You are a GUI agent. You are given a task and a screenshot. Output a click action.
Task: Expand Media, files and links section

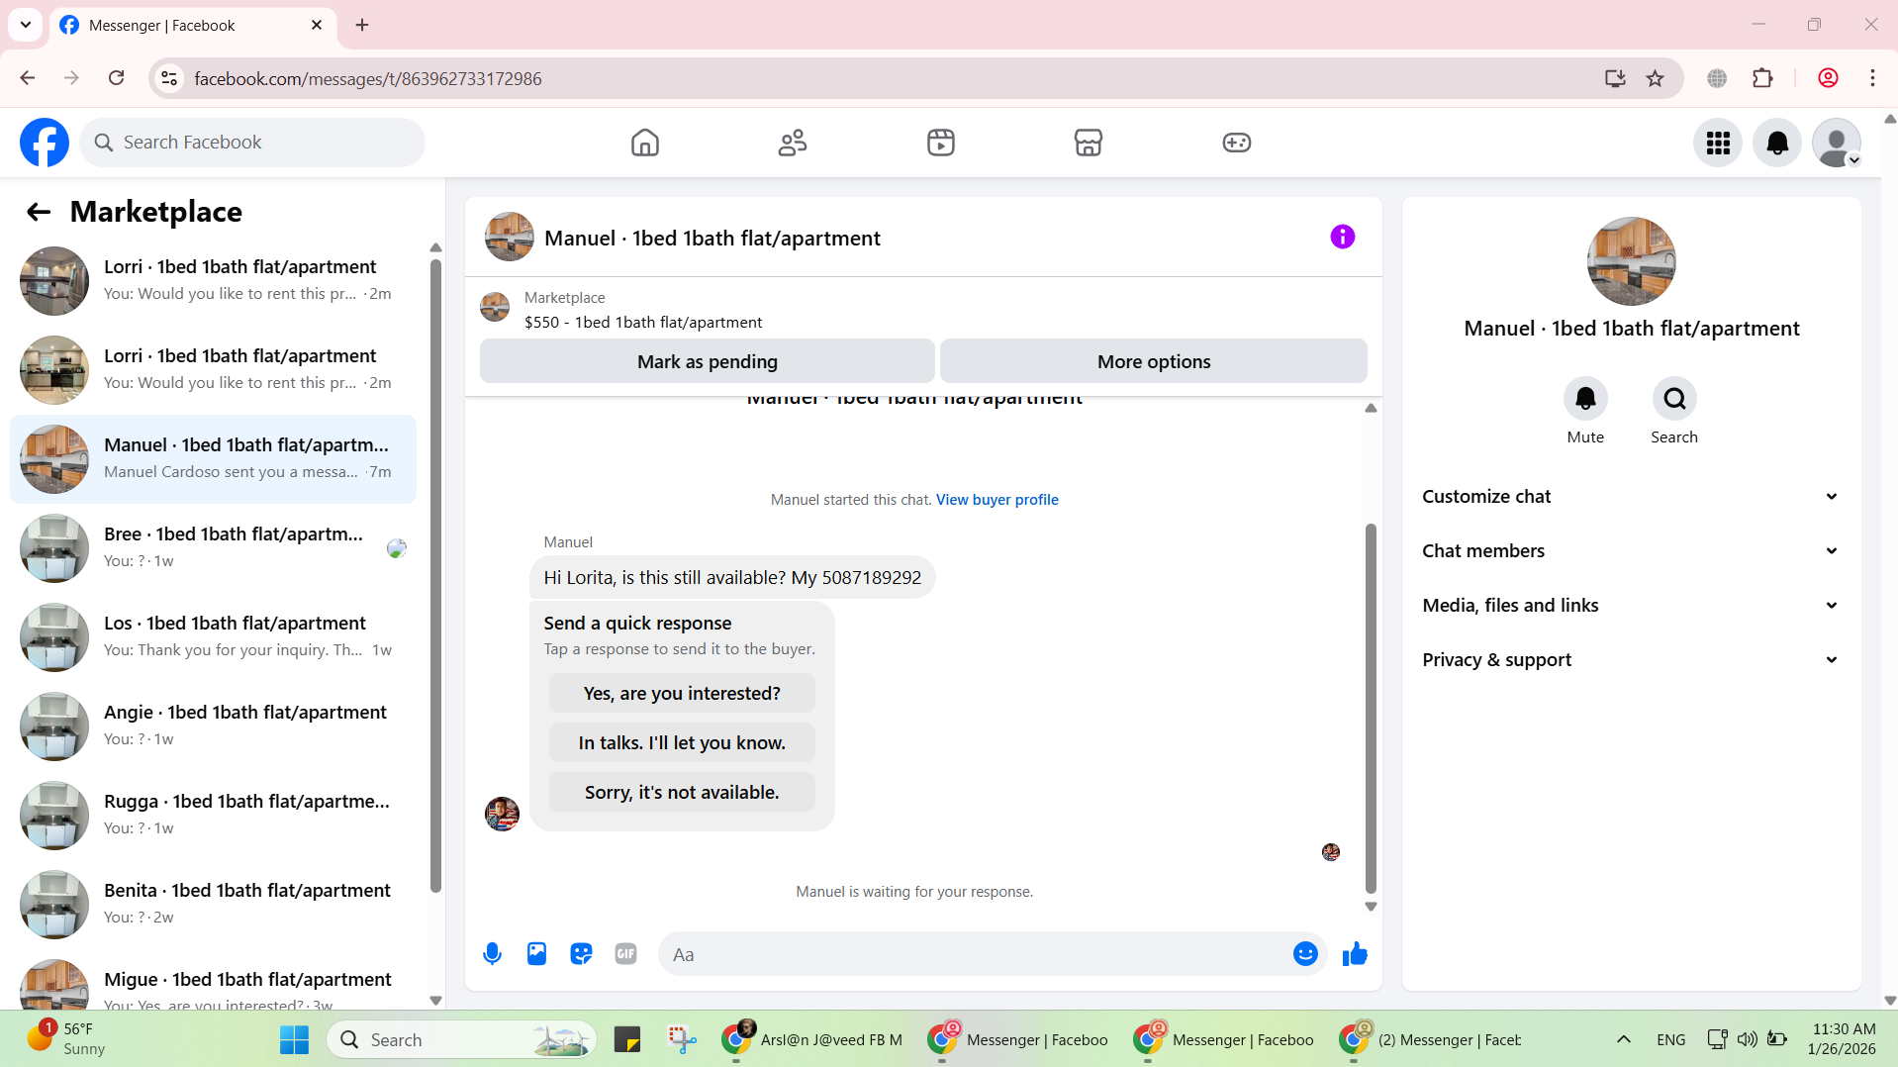[1631, 606]
